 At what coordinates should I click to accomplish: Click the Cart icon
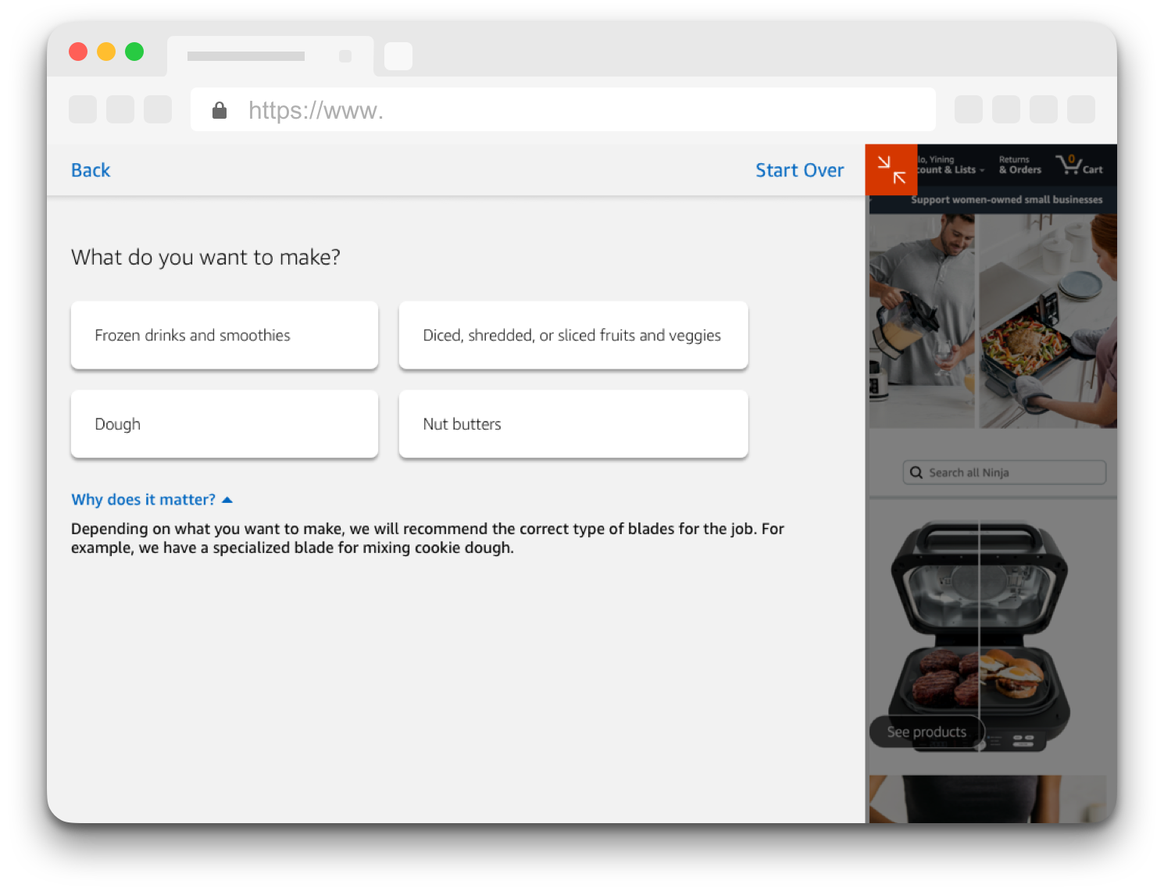click(1079, 165)
